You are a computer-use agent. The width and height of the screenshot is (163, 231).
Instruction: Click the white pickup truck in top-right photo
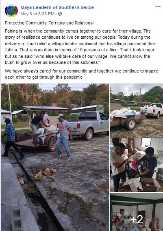(152, 110)
